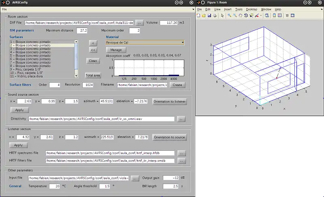This screenshot has width=324, height=197.
Task: Click Orientation to listener button
Action: click(x=169, y=101)
